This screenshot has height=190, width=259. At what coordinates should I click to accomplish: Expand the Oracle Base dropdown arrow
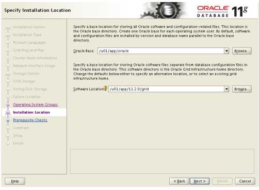coord(226,51)
